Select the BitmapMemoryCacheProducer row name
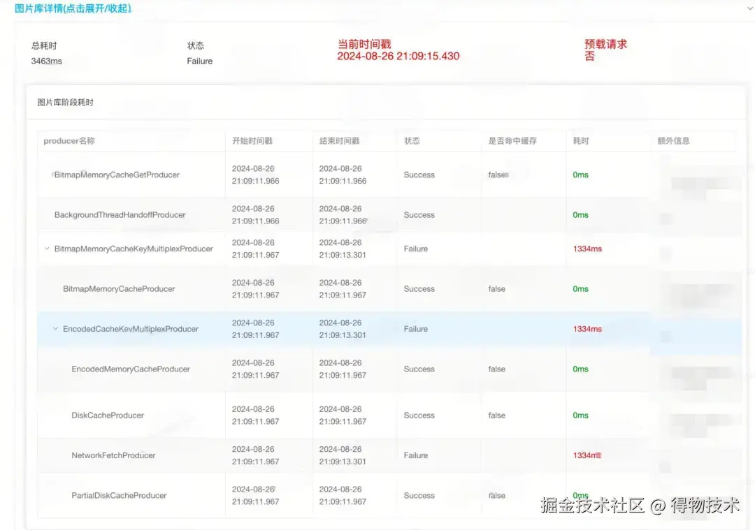This screenshot has height=530, width=755. click(119, 289)
